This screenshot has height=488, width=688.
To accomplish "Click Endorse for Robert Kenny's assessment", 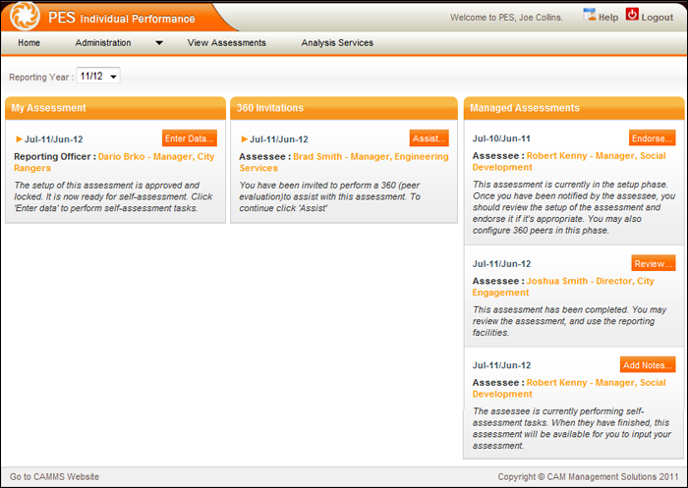I will [653, 138].
